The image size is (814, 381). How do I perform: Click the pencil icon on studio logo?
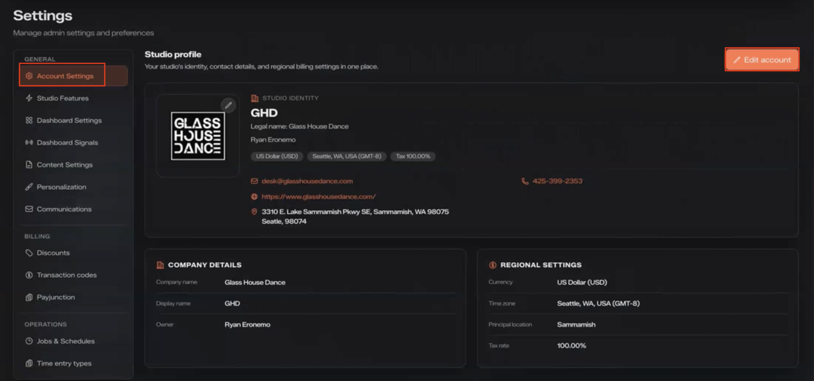click(x=228, y=105)
